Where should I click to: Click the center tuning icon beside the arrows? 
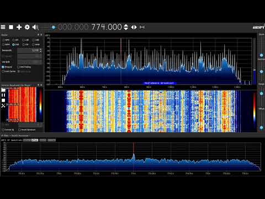(x=142, y=27)
